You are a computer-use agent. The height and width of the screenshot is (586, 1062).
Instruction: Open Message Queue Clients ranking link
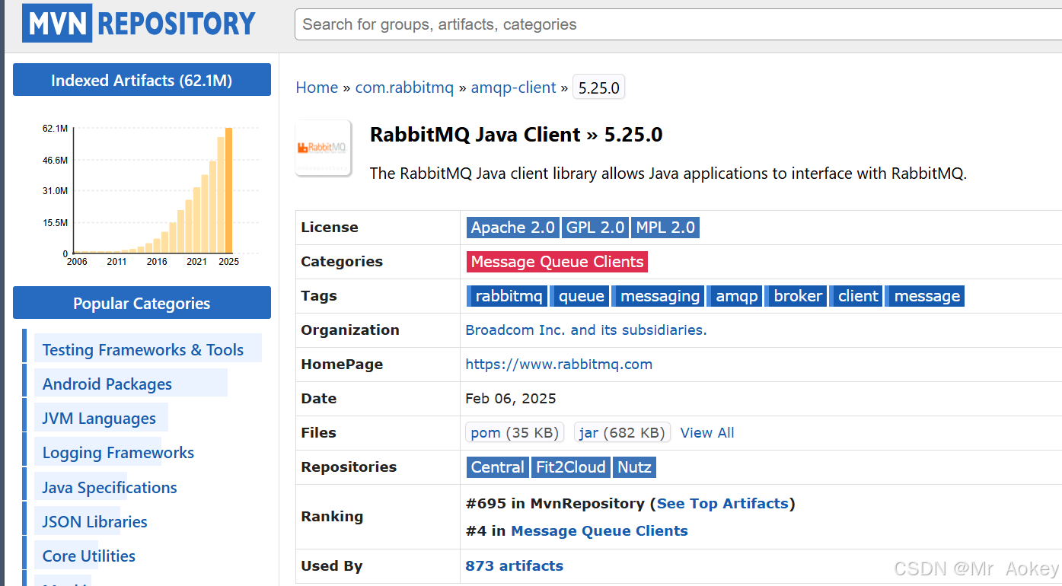point(599,531)
